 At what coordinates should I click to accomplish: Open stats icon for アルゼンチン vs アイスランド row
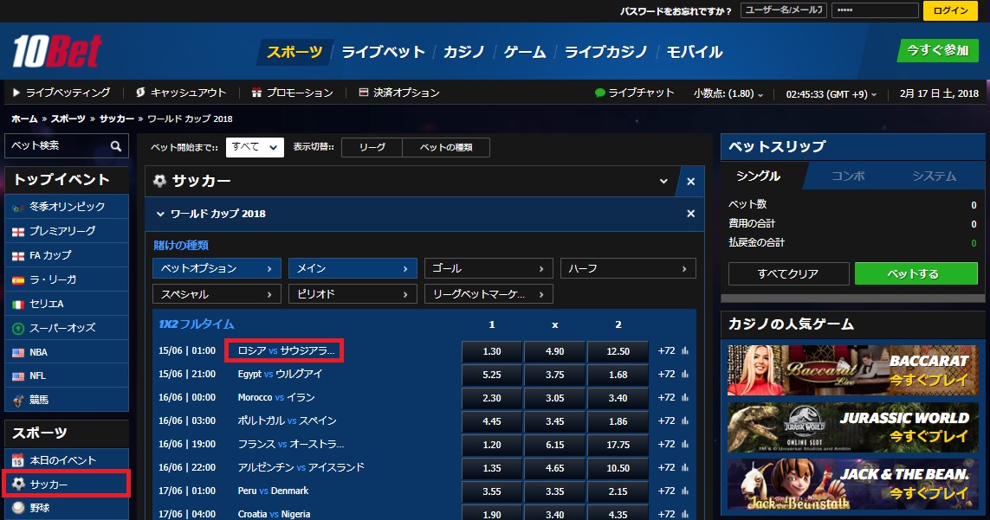click(x=685, y=467)
